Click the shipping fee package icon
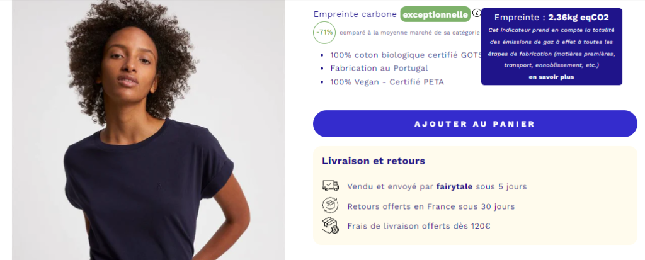This screenshot has height=260, width=645. coord(330,226)
